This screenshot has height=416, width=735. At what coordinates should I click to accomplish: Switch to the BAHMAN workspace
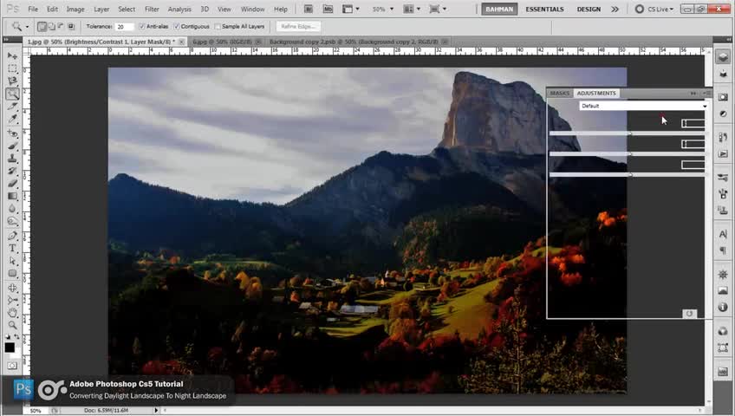click(499, 9)
